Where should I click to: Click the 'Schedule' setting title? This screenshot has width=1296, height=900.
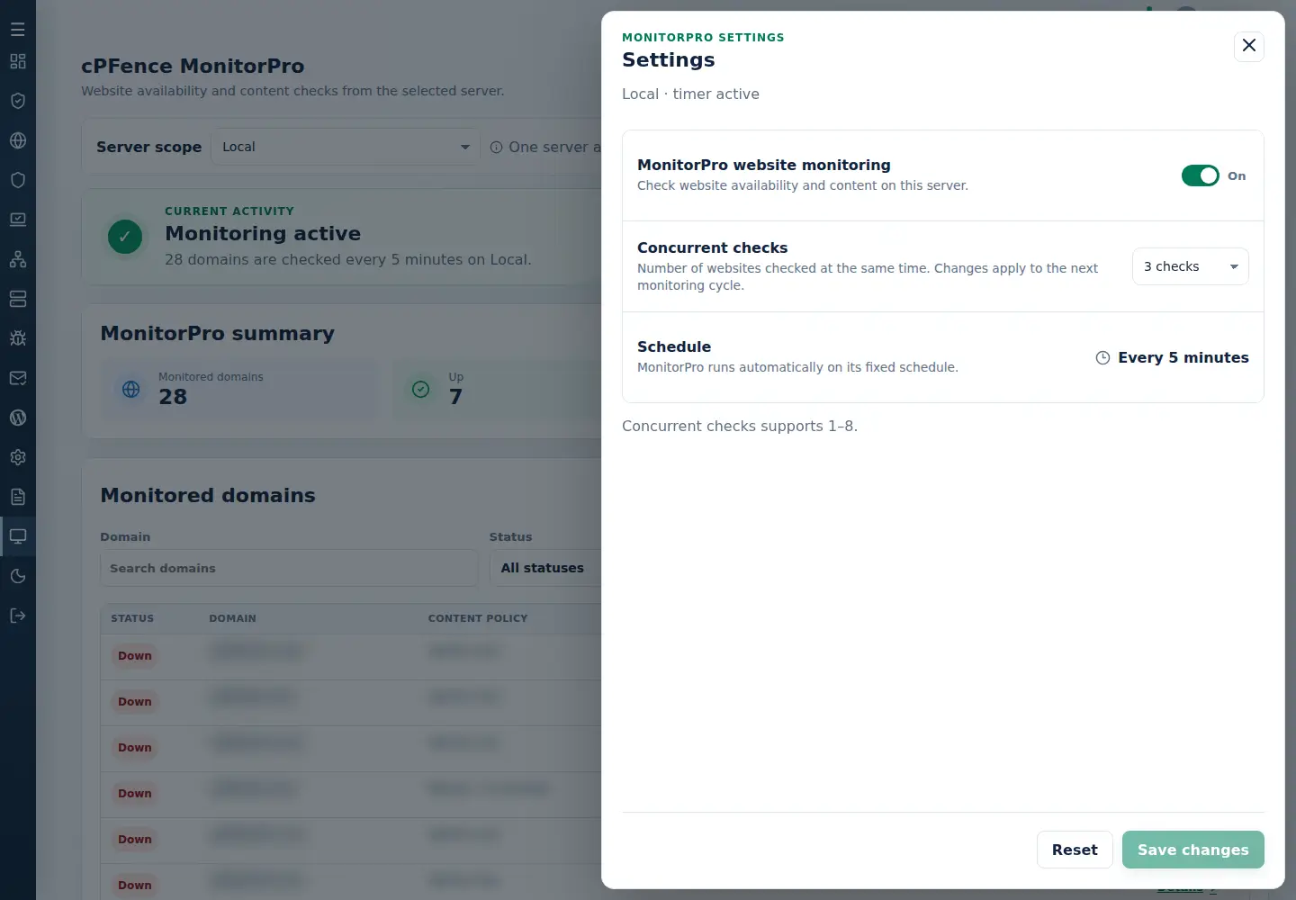pos(674,346)
